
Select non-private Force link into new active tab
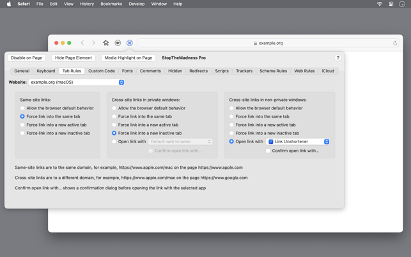pyautogui.click(x=231, y=125)
